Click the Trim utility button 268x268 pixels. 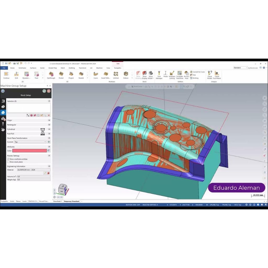pos(193,75)
